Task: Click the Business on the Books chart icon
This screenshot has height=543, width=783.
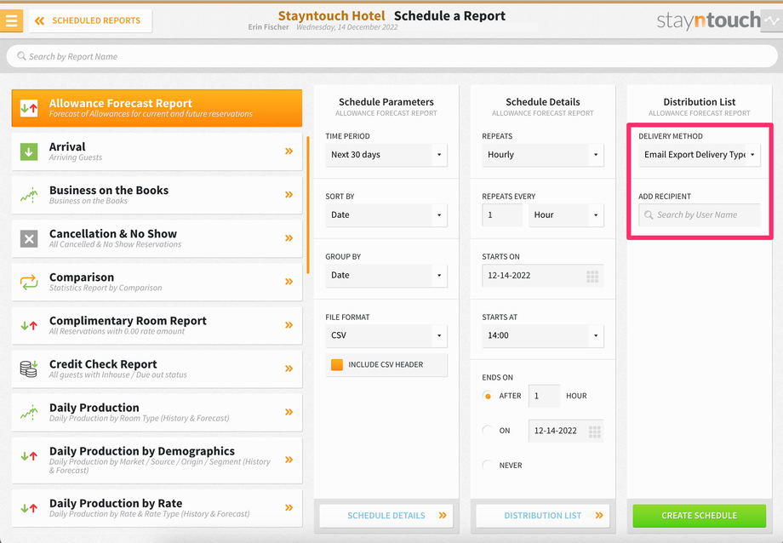Action: pos(29,195)
